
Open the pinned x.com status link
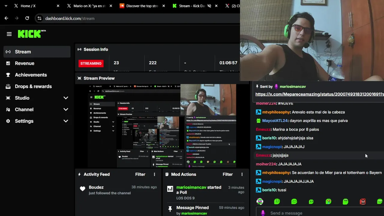(319, 94)
